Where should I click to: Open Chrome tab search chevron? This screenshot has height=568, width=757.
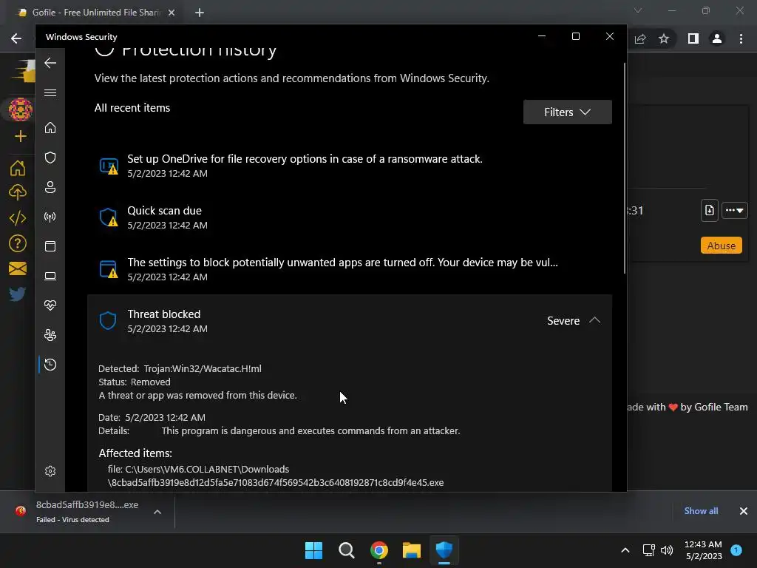(x=638, y=10)
